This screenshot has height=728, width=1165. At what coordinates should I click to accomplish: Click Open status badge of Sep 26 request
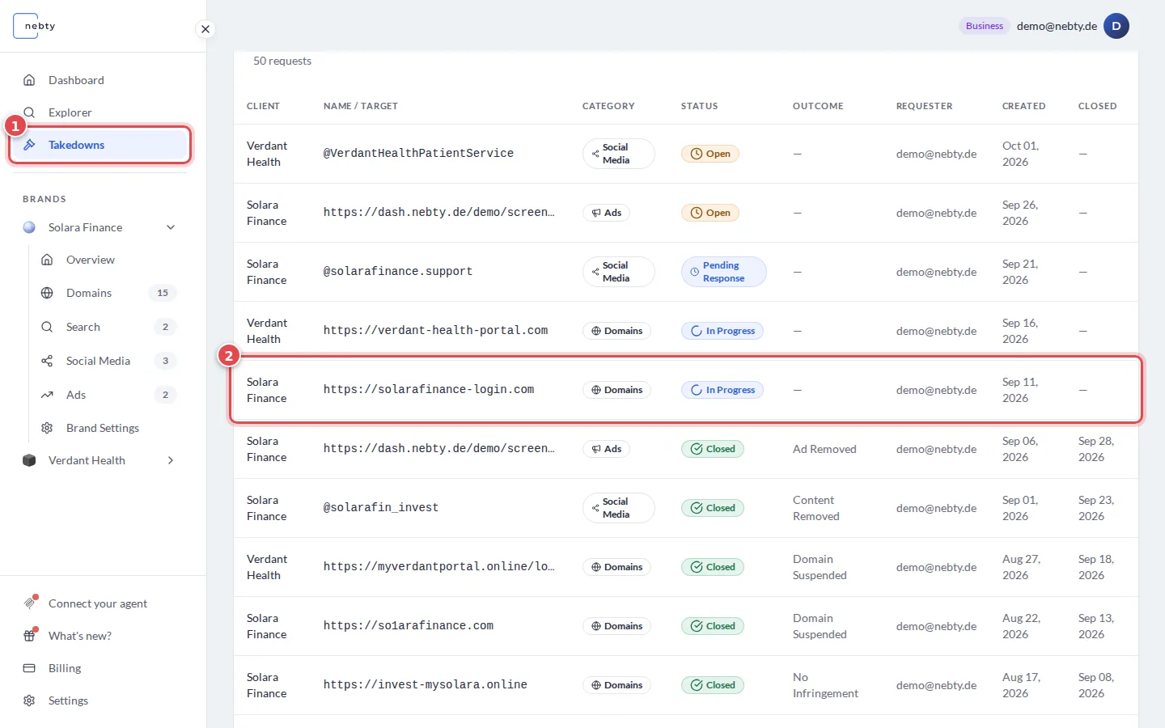(710, 213)
